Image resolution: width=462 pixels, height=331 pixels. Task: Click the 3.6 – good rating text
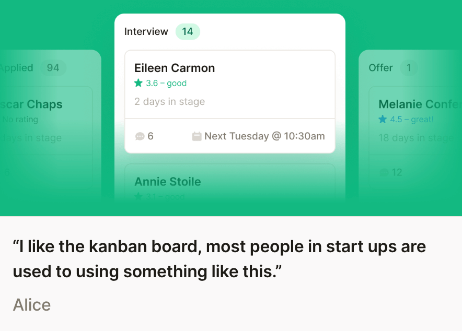(166, 83)
